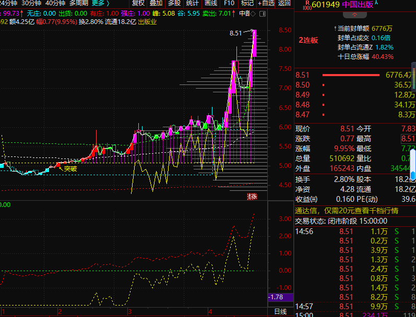Select the 多周期 tab

point(79,3)
